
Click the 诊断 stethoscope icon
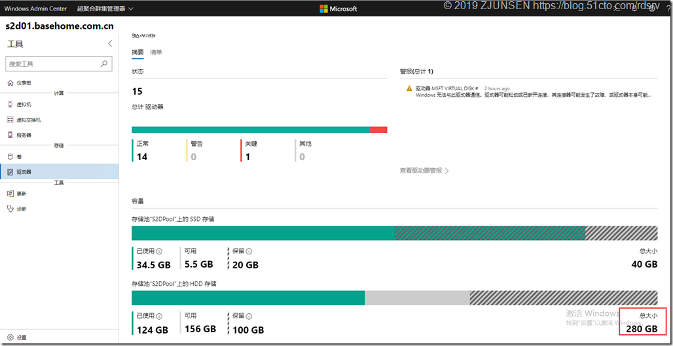tap(10, 209)
